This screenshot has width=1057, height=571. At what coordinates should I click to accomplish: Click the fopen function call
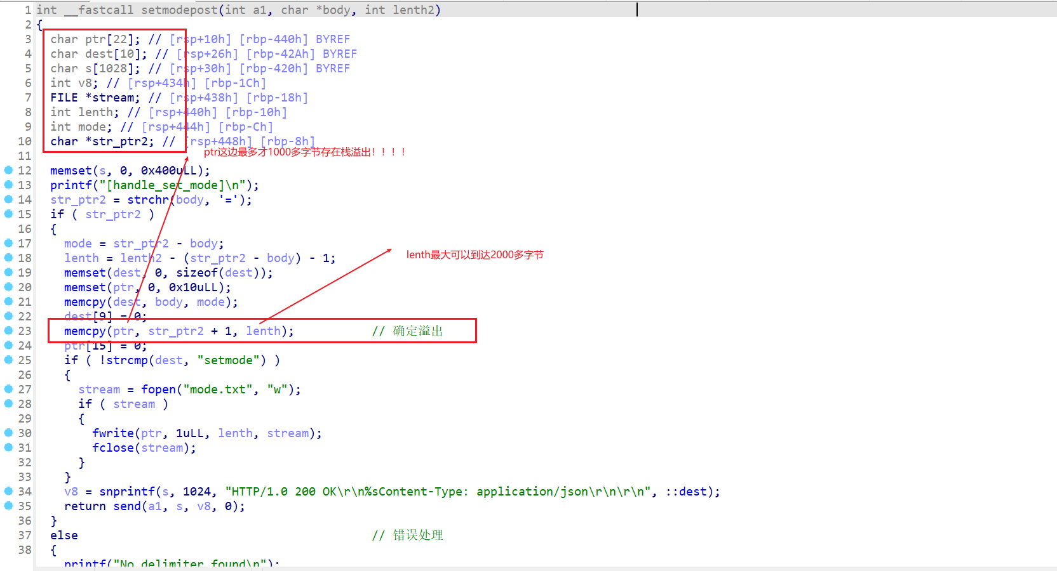(x=158, y=390)
